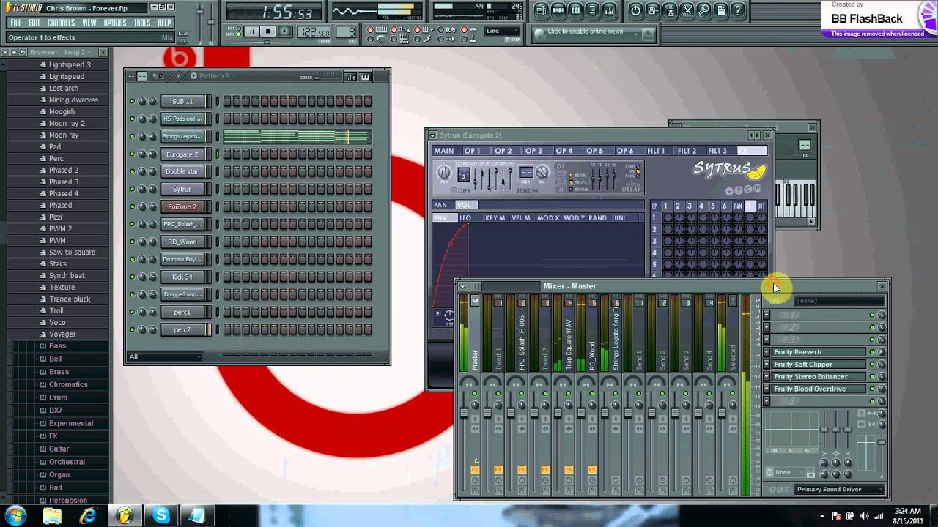The image size is (938, 527).
Task: Disable Fruity Blood Overdrive effect slot LED
Action: [872, 389]
